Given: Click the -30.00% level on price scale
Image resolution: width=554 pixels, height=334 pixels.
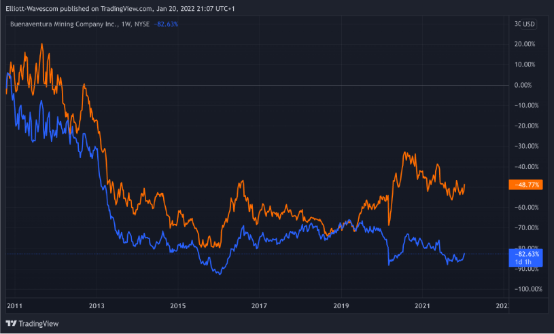Looking at the screenshot, I should pos(526,146).
